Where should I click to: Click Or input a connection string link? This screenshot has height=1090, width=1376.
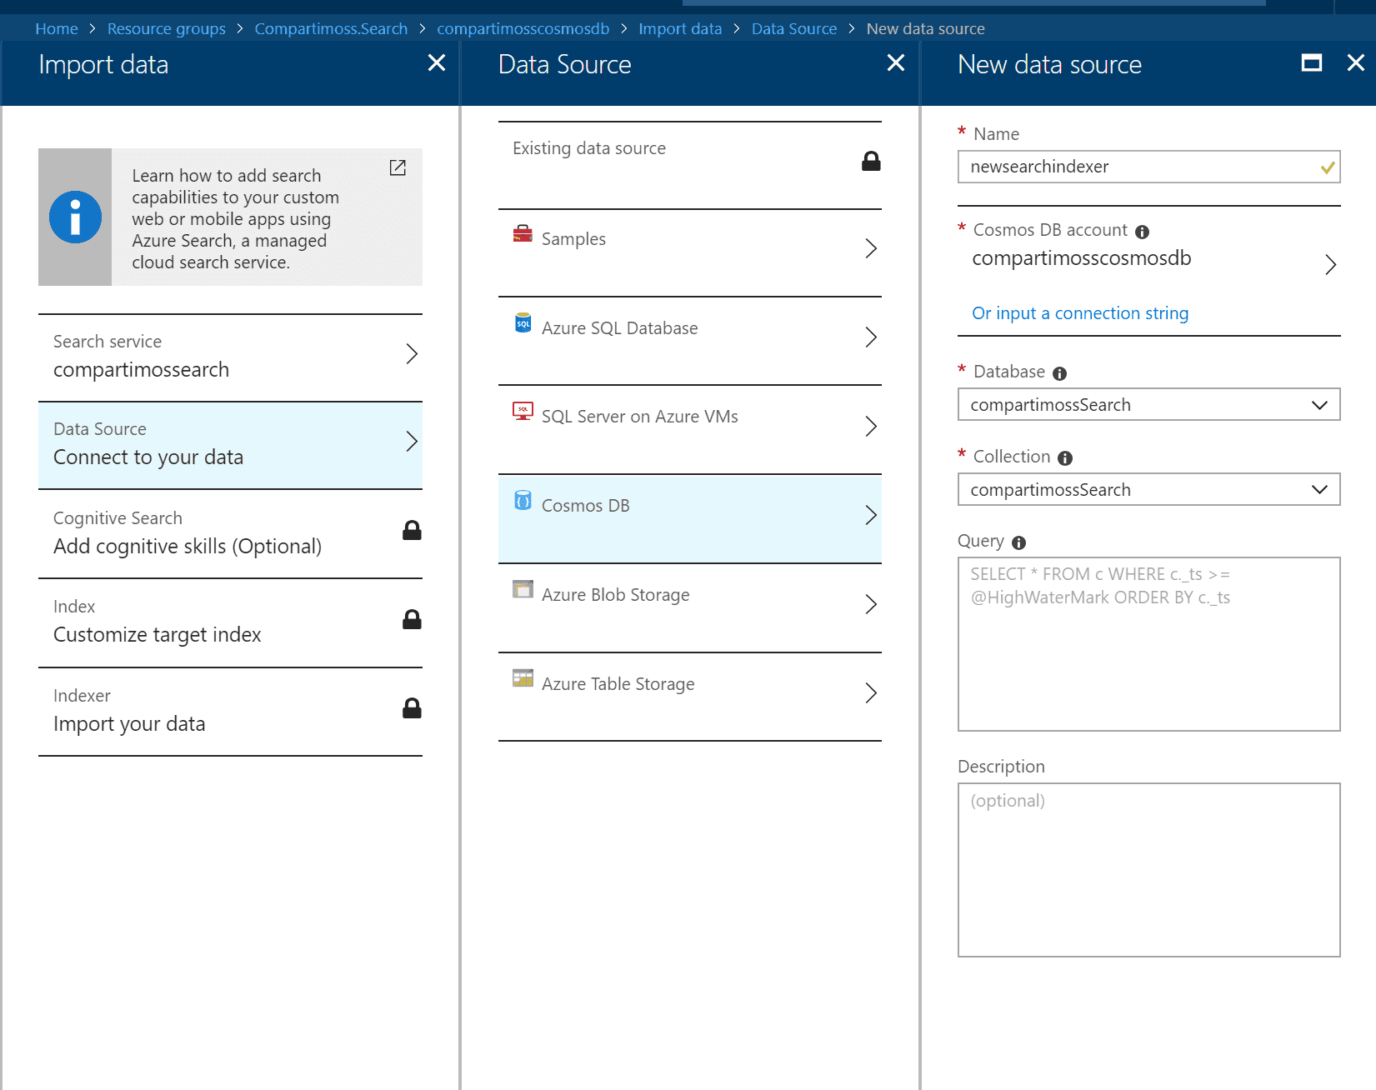coord(1080,313)
